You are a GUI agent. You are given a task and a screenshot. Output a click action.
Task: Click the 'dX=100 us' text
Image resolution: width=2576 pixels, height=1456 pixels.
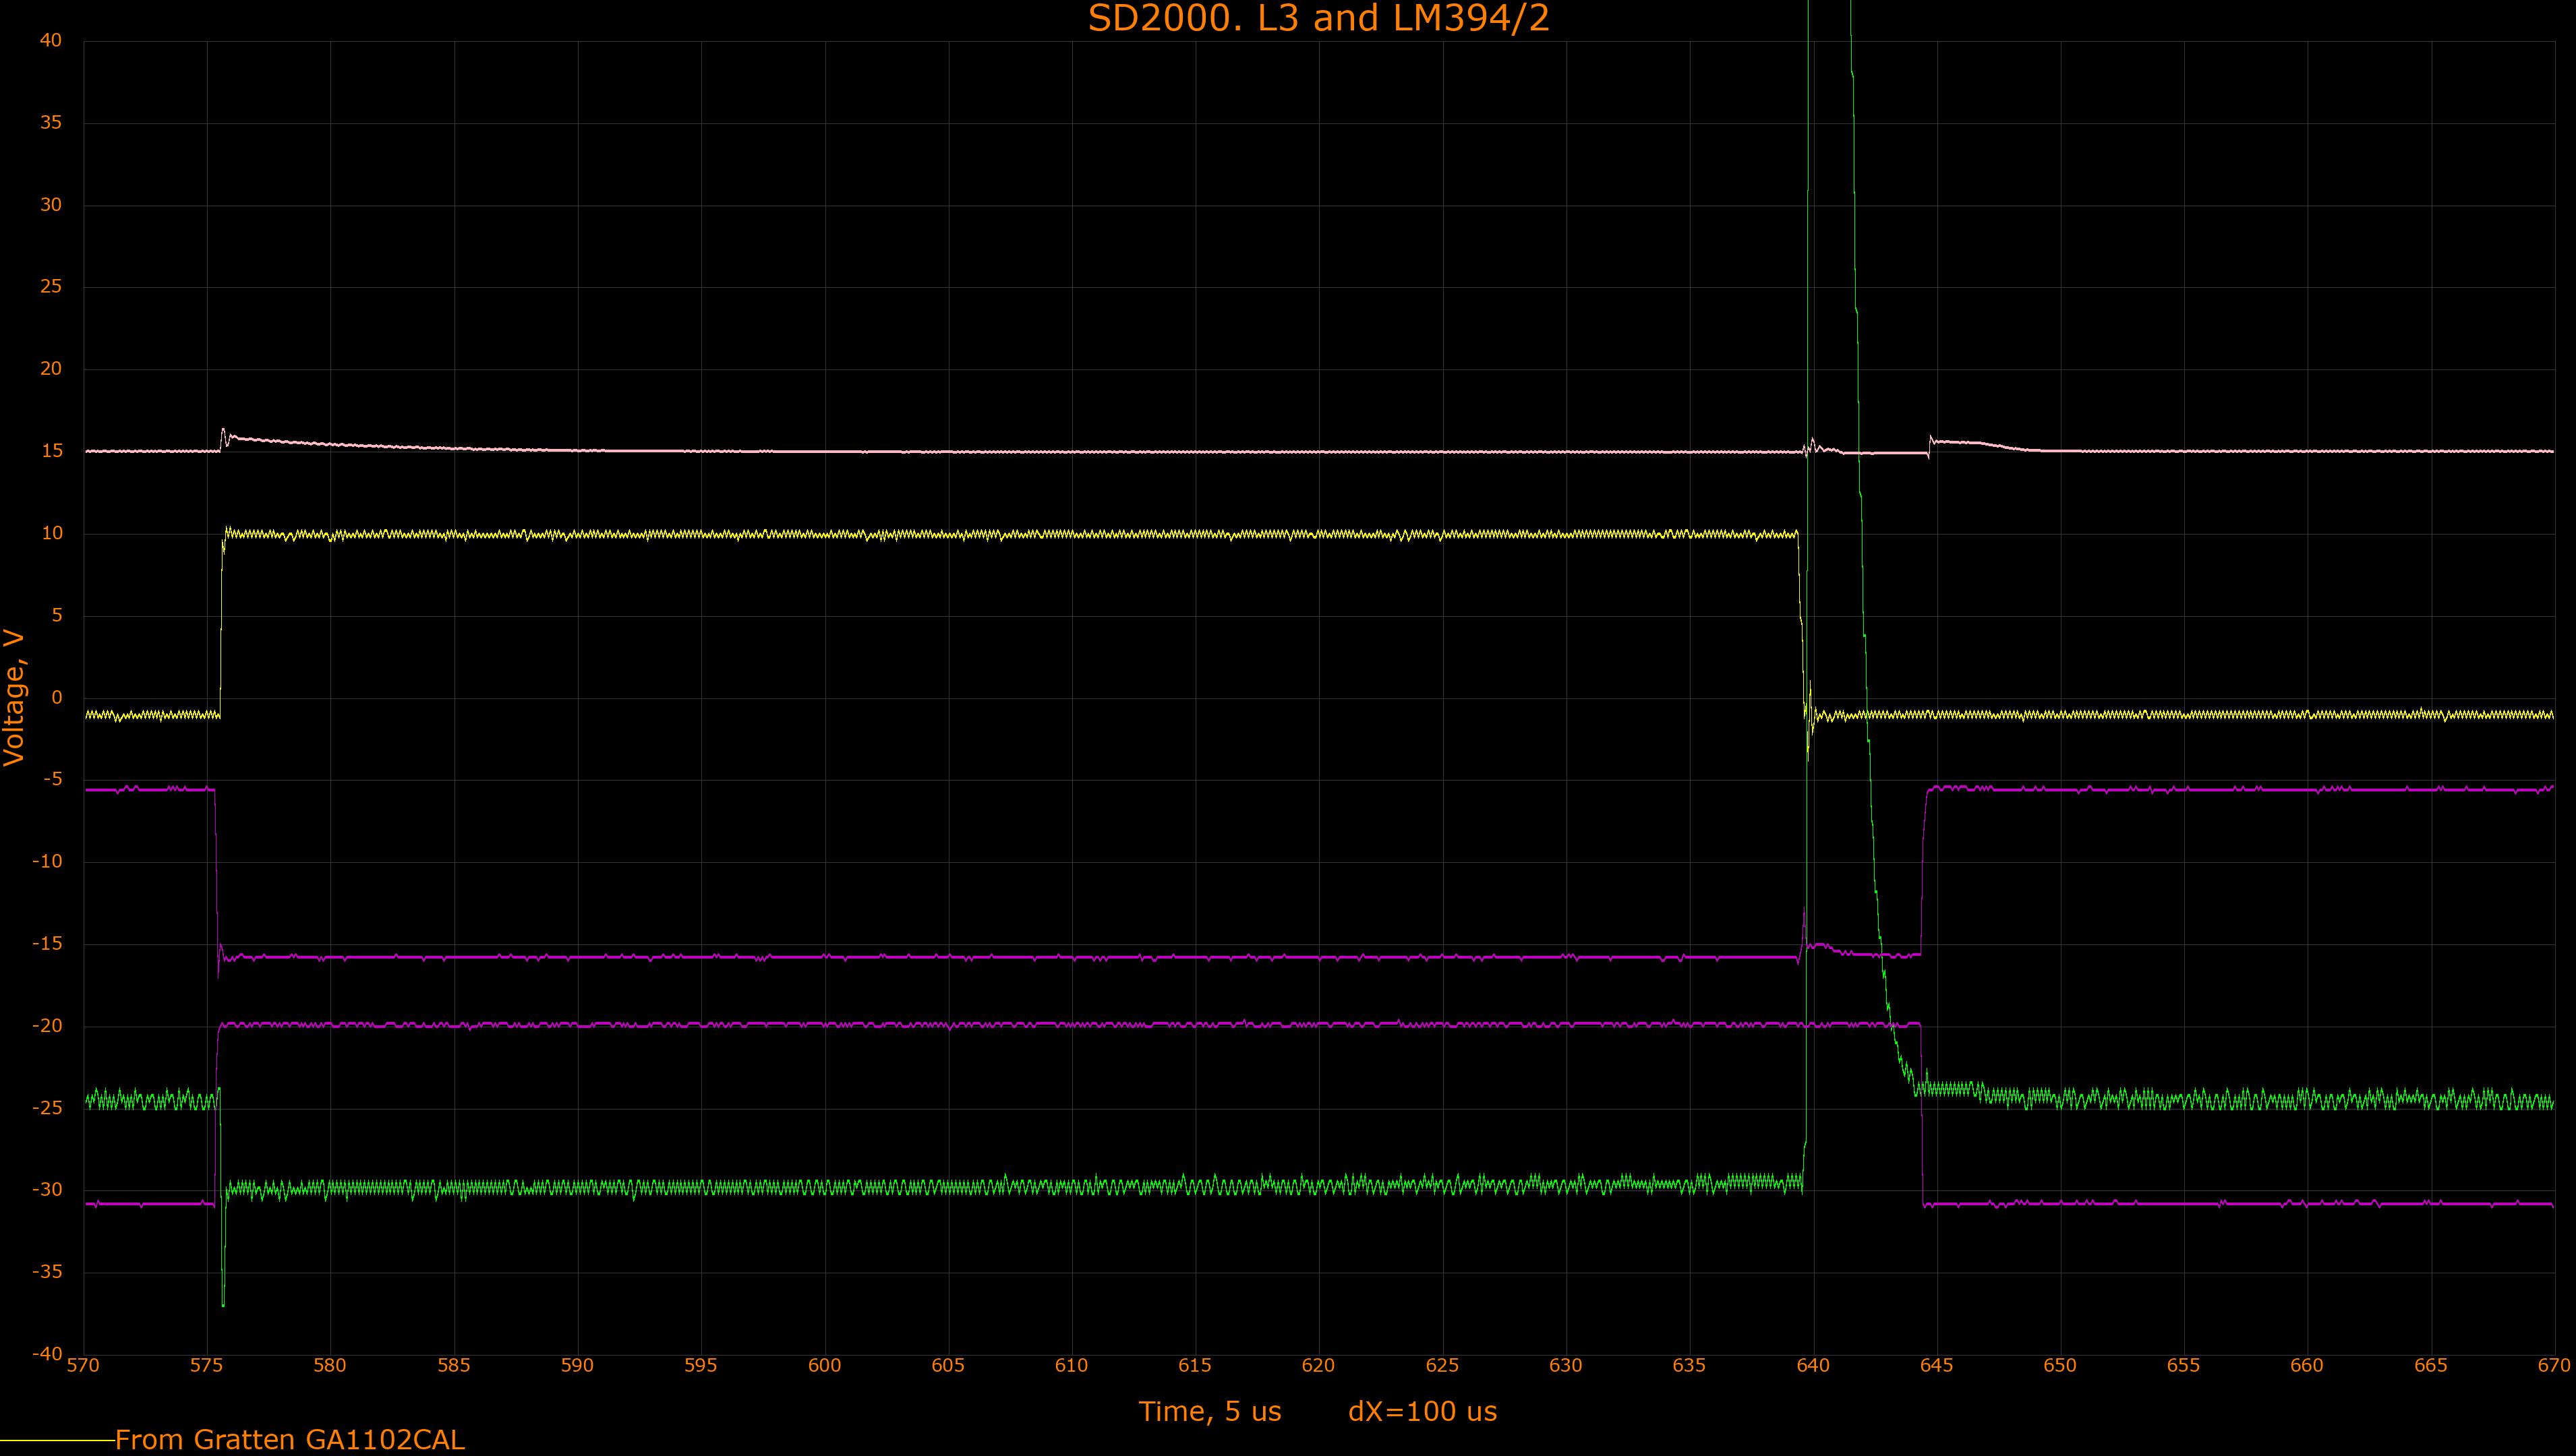tap(1423, 1411)
